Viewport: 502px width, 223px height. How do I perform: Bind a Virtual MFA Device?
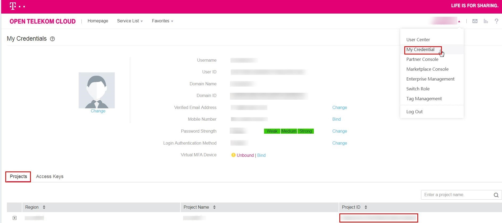tap(261, 155)
